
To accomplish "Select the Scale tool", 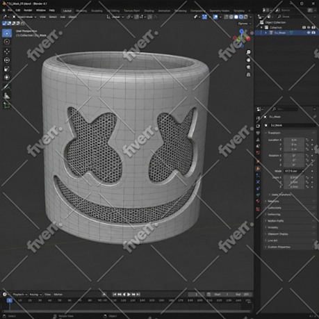I will coord(7,69).
